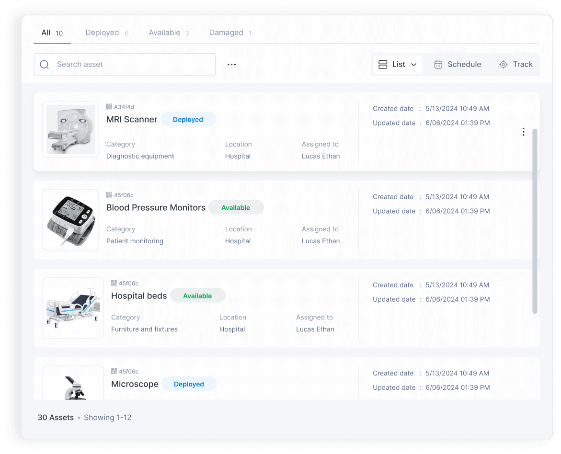Toggle the Available badge on Hospital beds
The width and height of the screenshot is (561, 454).
[197, 295]
